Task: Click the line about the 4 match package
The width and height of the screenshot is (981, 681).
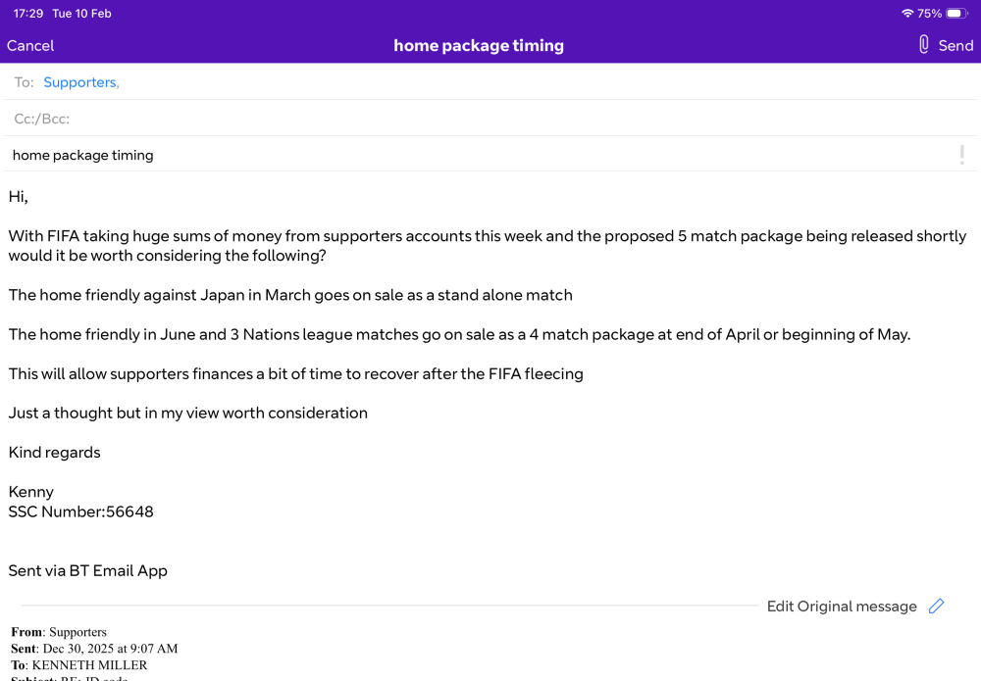Action: (x=459, y=334)
